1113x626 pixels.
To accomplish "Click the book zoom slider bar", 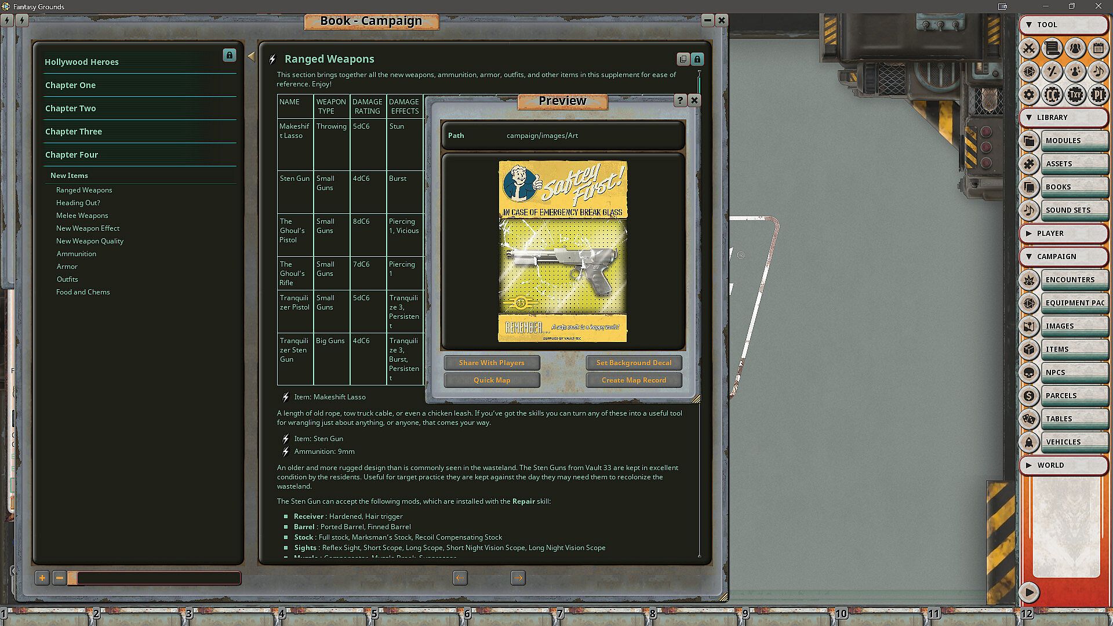I will [x=158, y=578].
